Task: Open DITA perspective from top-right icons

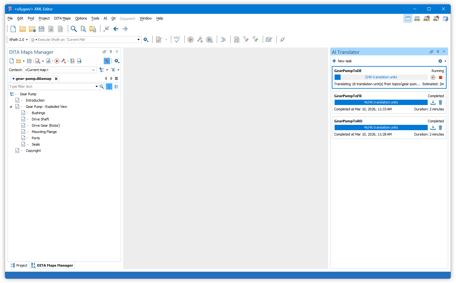Action: pyautogui.click(x=417, y=19)
